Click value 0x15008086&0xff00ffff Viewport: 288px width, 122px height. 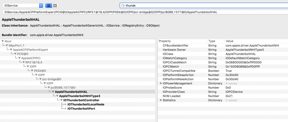pyautogui.click(x=243, y=66)
